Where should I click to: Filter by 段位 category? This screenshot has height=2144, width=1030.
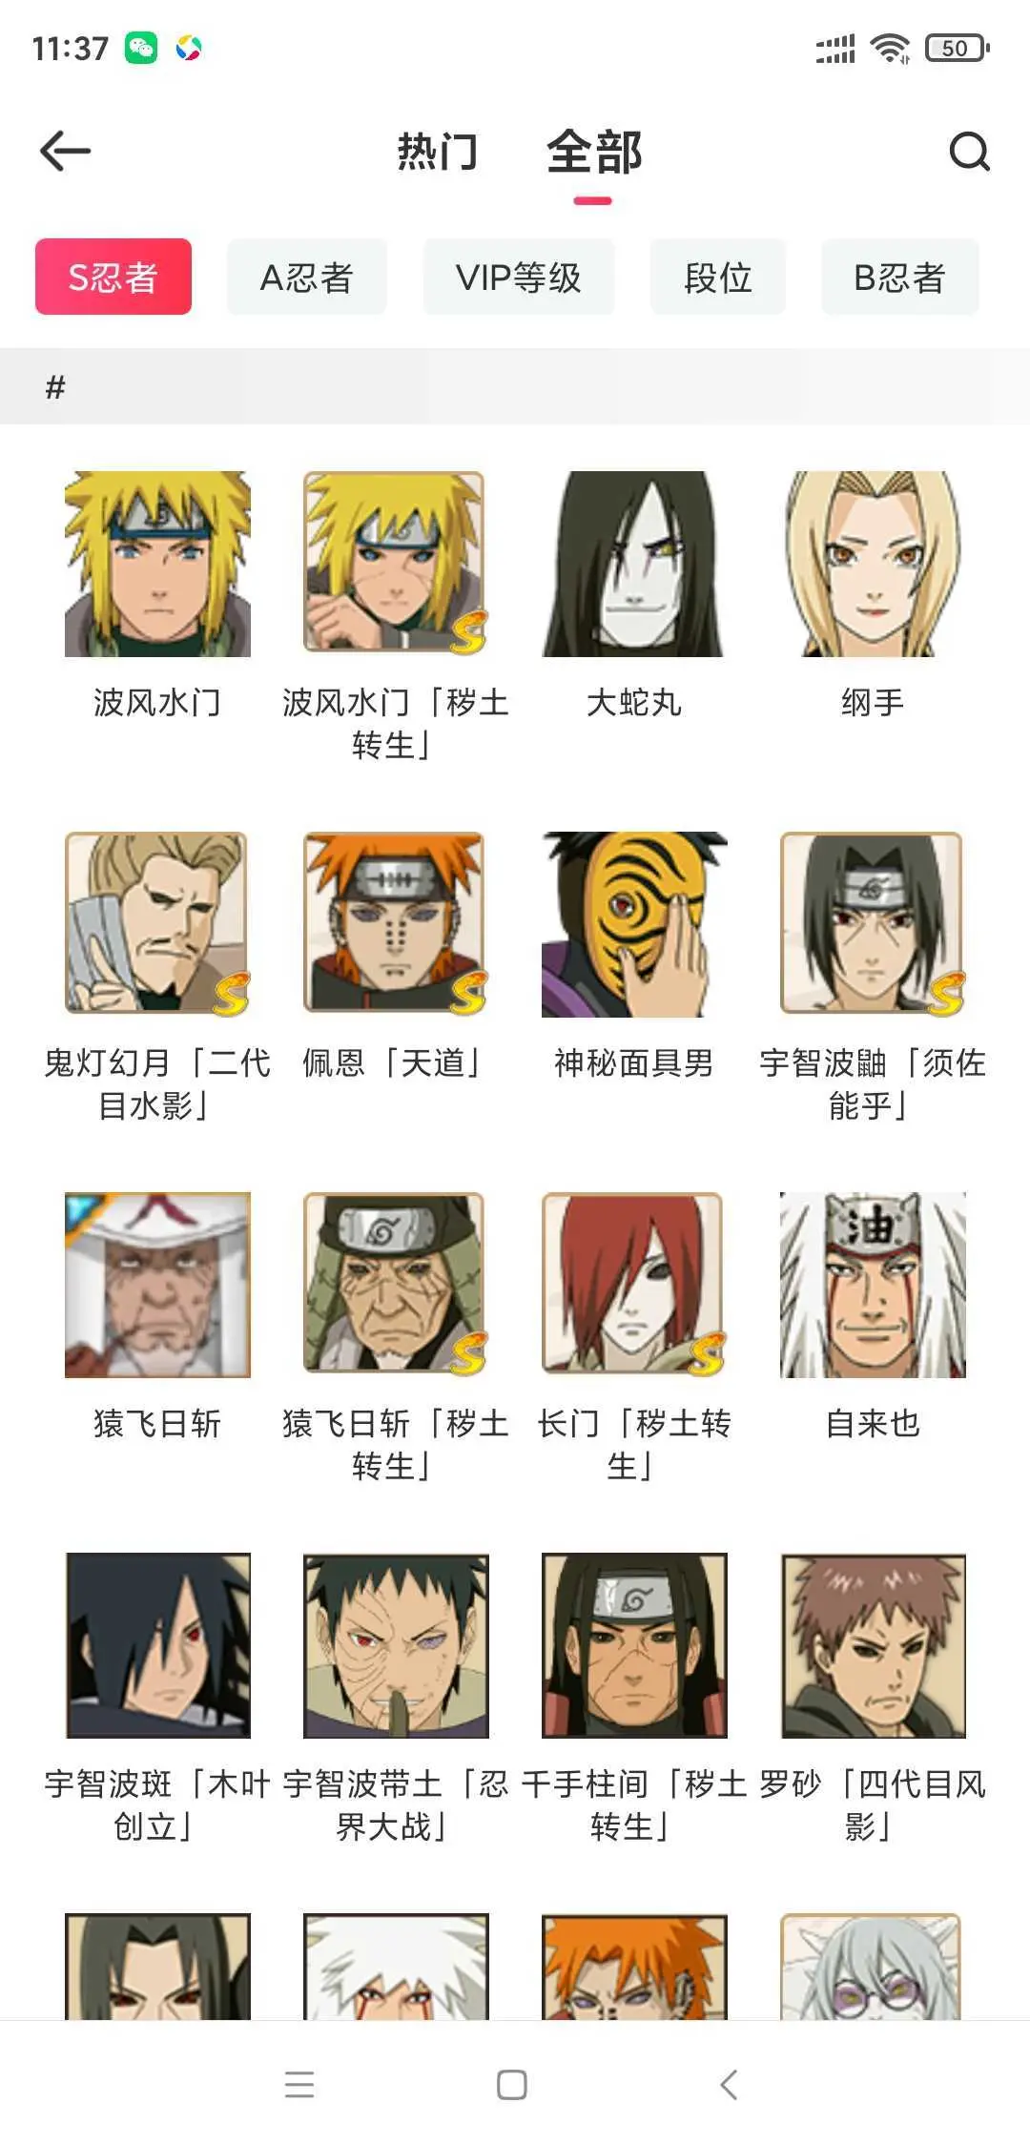[x=718, y=277]
